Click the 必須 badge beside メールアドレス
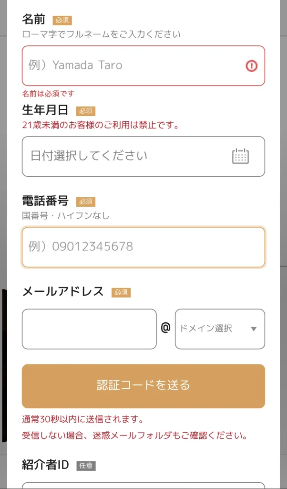The width and height of the screenshot is (287, 489). pos(121,292)
